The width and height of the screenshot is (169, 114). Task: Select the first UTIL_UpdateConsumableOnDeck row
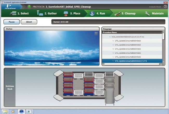tap(132, 41)
